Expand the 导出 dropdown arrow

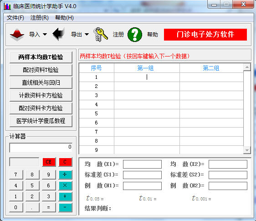(x=87, y=35)
